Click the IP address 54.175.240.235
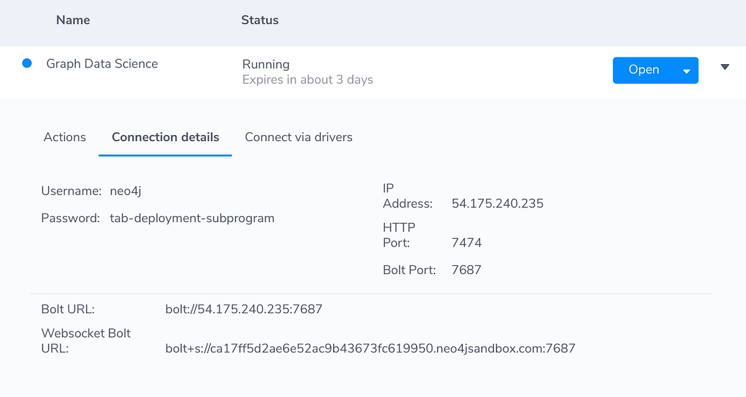The height and width of the screenshot is (397, 746). 497,203
